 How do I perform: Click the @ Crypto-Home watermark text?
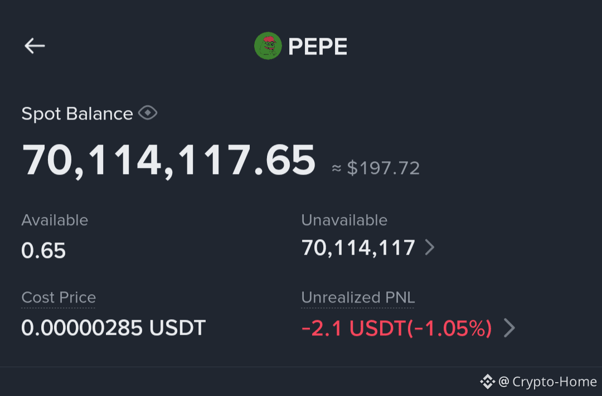tap(547, 382)
